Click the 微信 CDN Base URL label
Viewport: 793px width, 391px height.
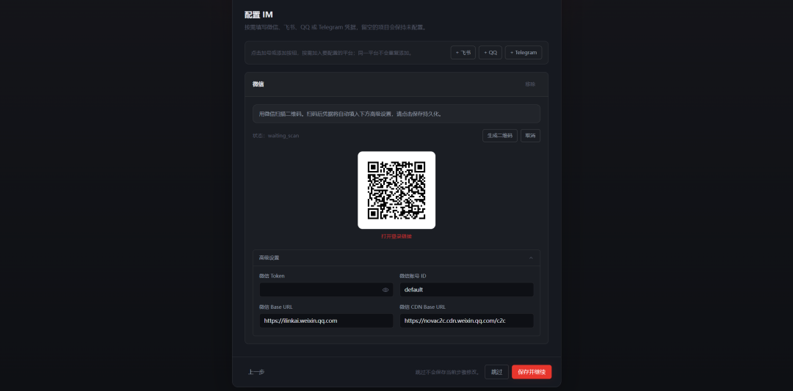tap(422, 307)
